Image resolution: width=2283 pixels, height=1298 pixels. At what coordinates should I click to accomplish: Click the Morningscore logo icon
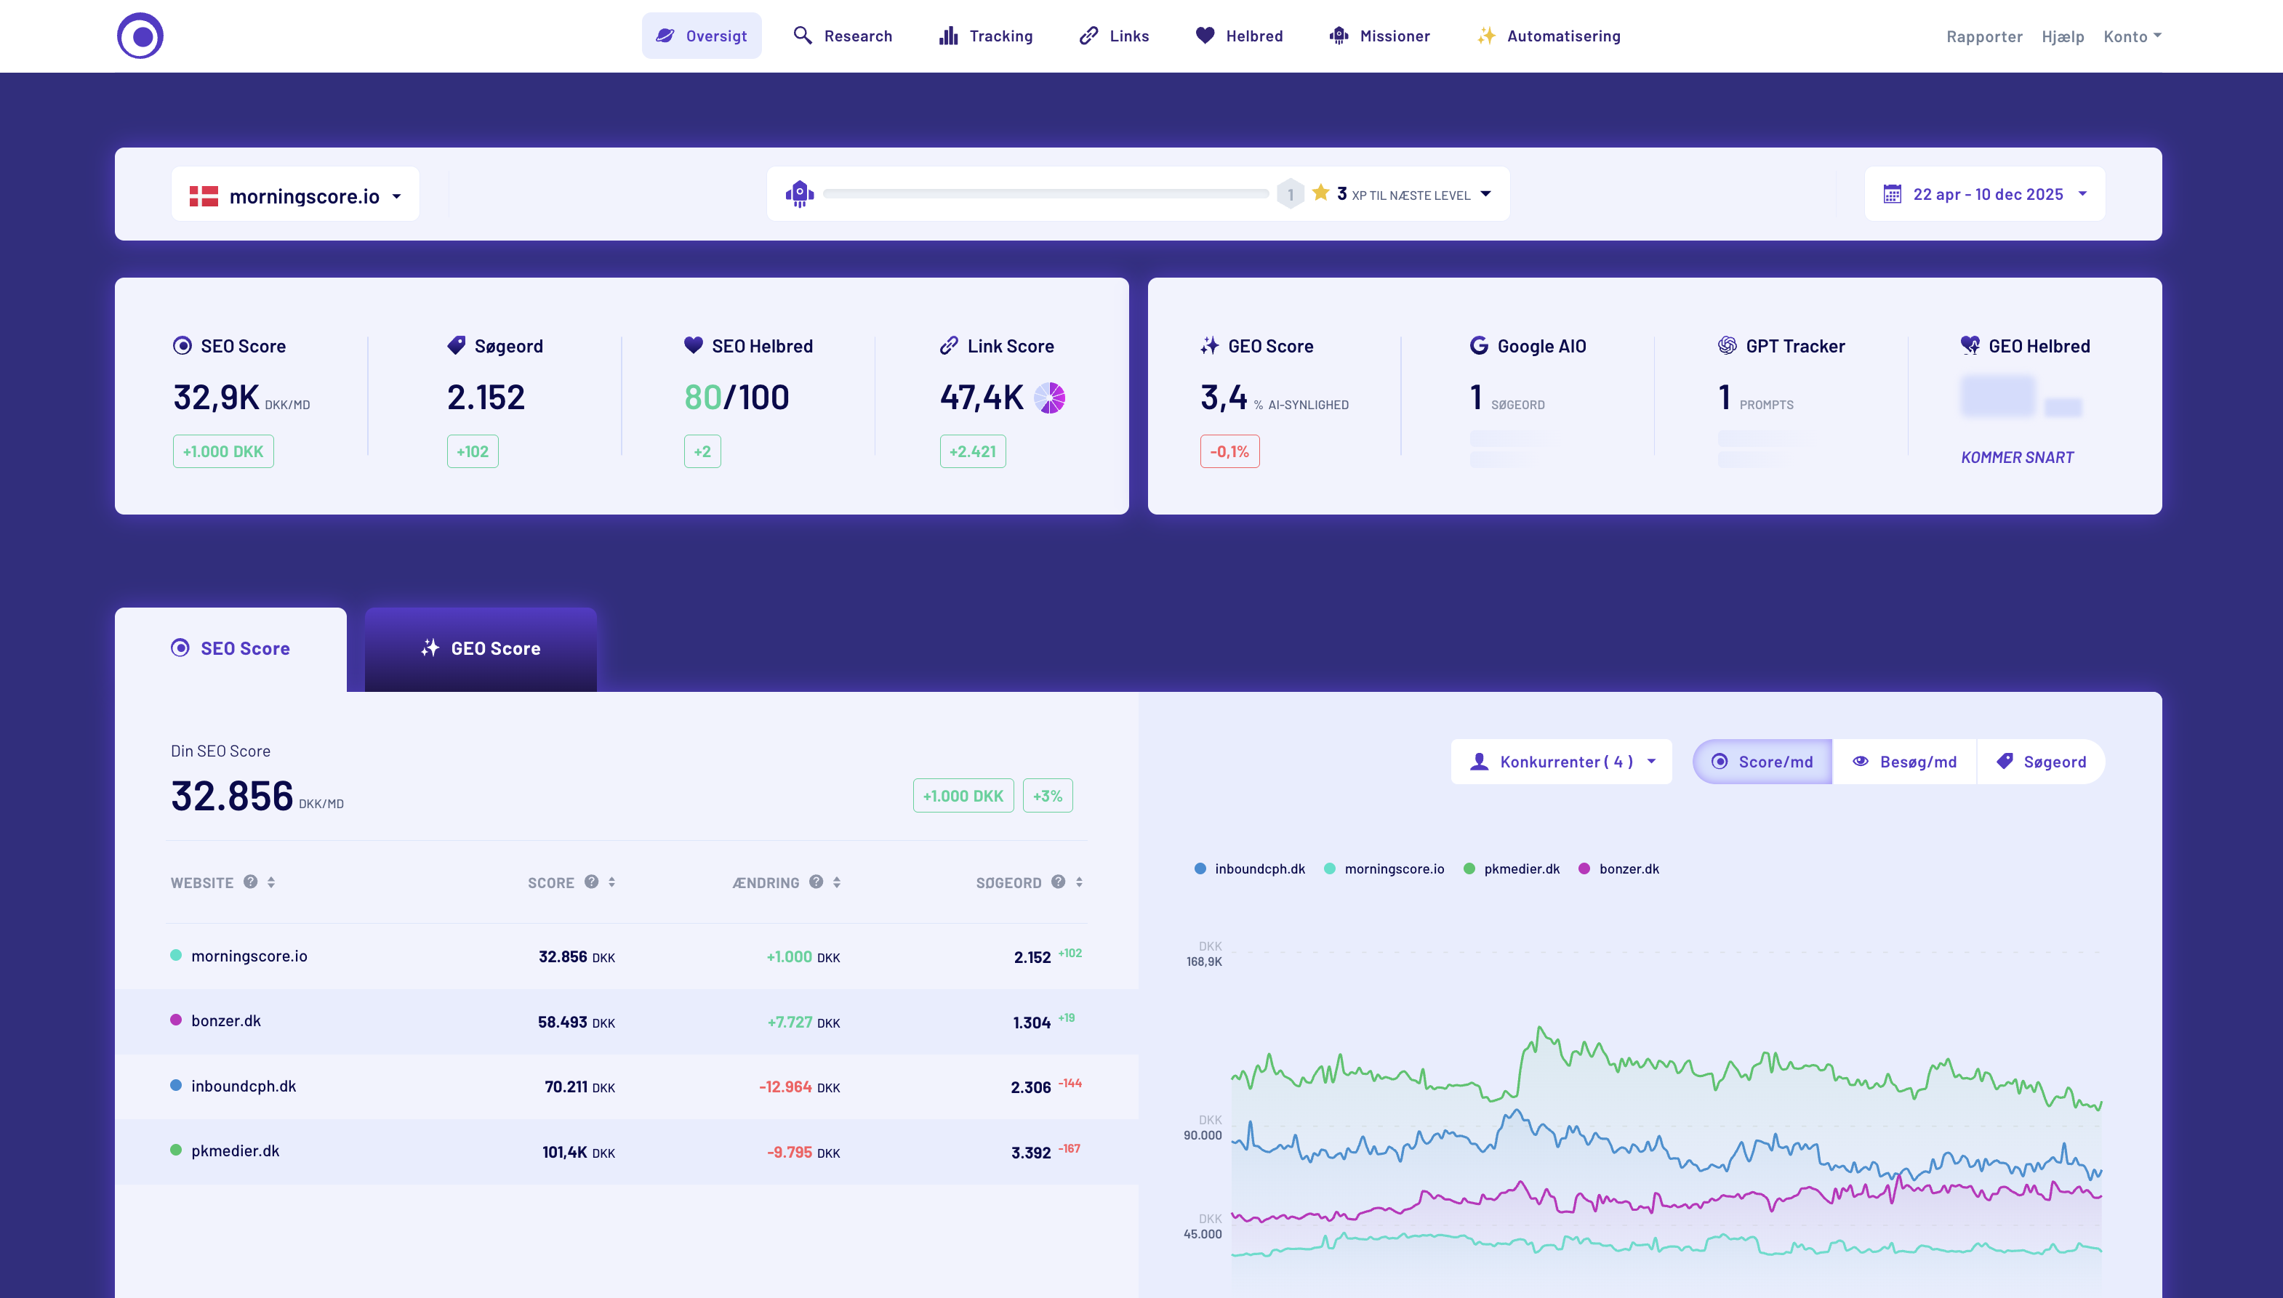pos(140,36)
